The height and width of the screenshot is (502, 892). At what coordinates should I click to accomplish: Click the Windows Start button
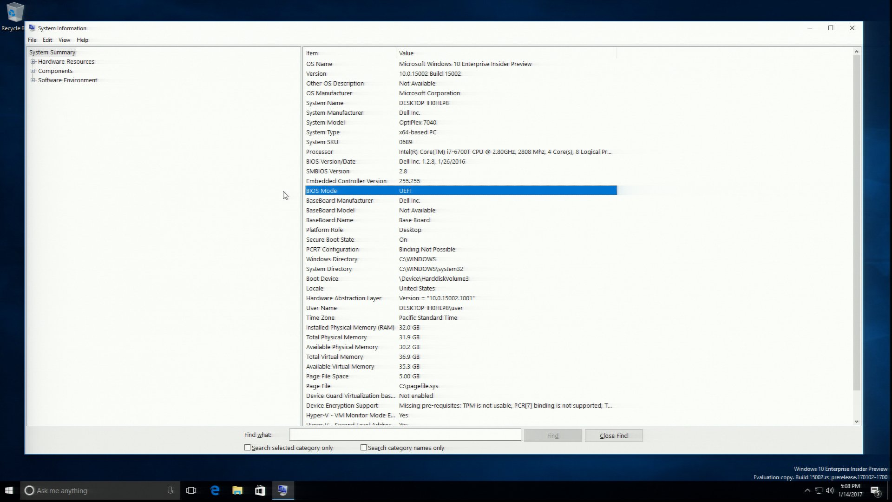point(9,490)
